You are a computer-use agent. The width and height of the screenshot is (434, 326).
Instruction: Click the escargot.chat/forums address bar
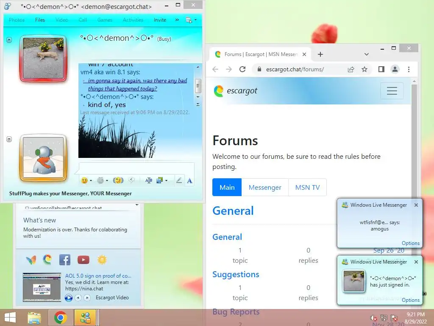[x=295, y=69]
